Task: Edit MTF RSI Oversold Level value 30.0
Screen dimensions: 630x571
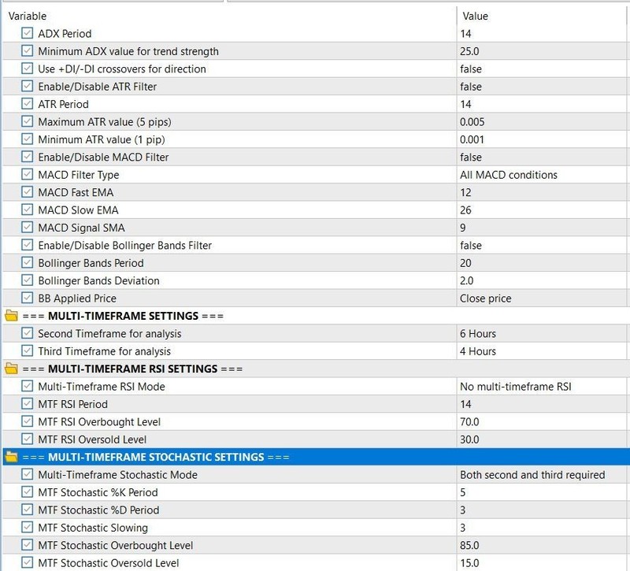Action: point(543,439)
